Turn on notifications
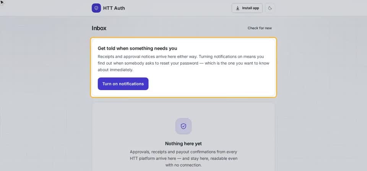367x171 pixels. point(123,84)
